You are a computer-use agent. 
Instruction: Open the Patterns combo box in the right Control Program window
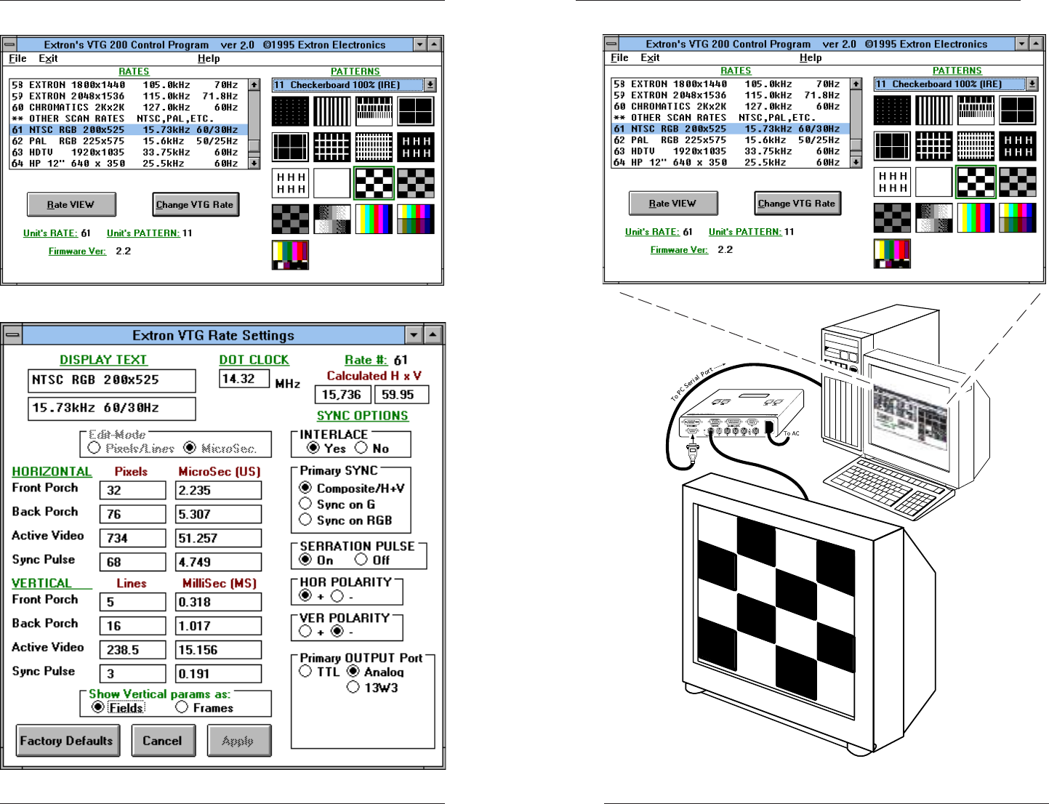coord(1032,84)
